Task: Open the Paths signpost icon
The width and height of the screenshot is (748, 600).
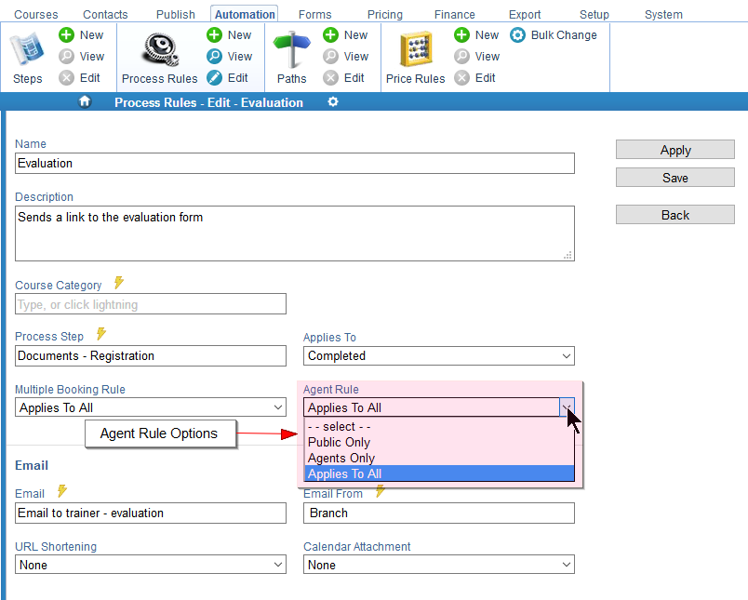Action: tap(291, 49)
